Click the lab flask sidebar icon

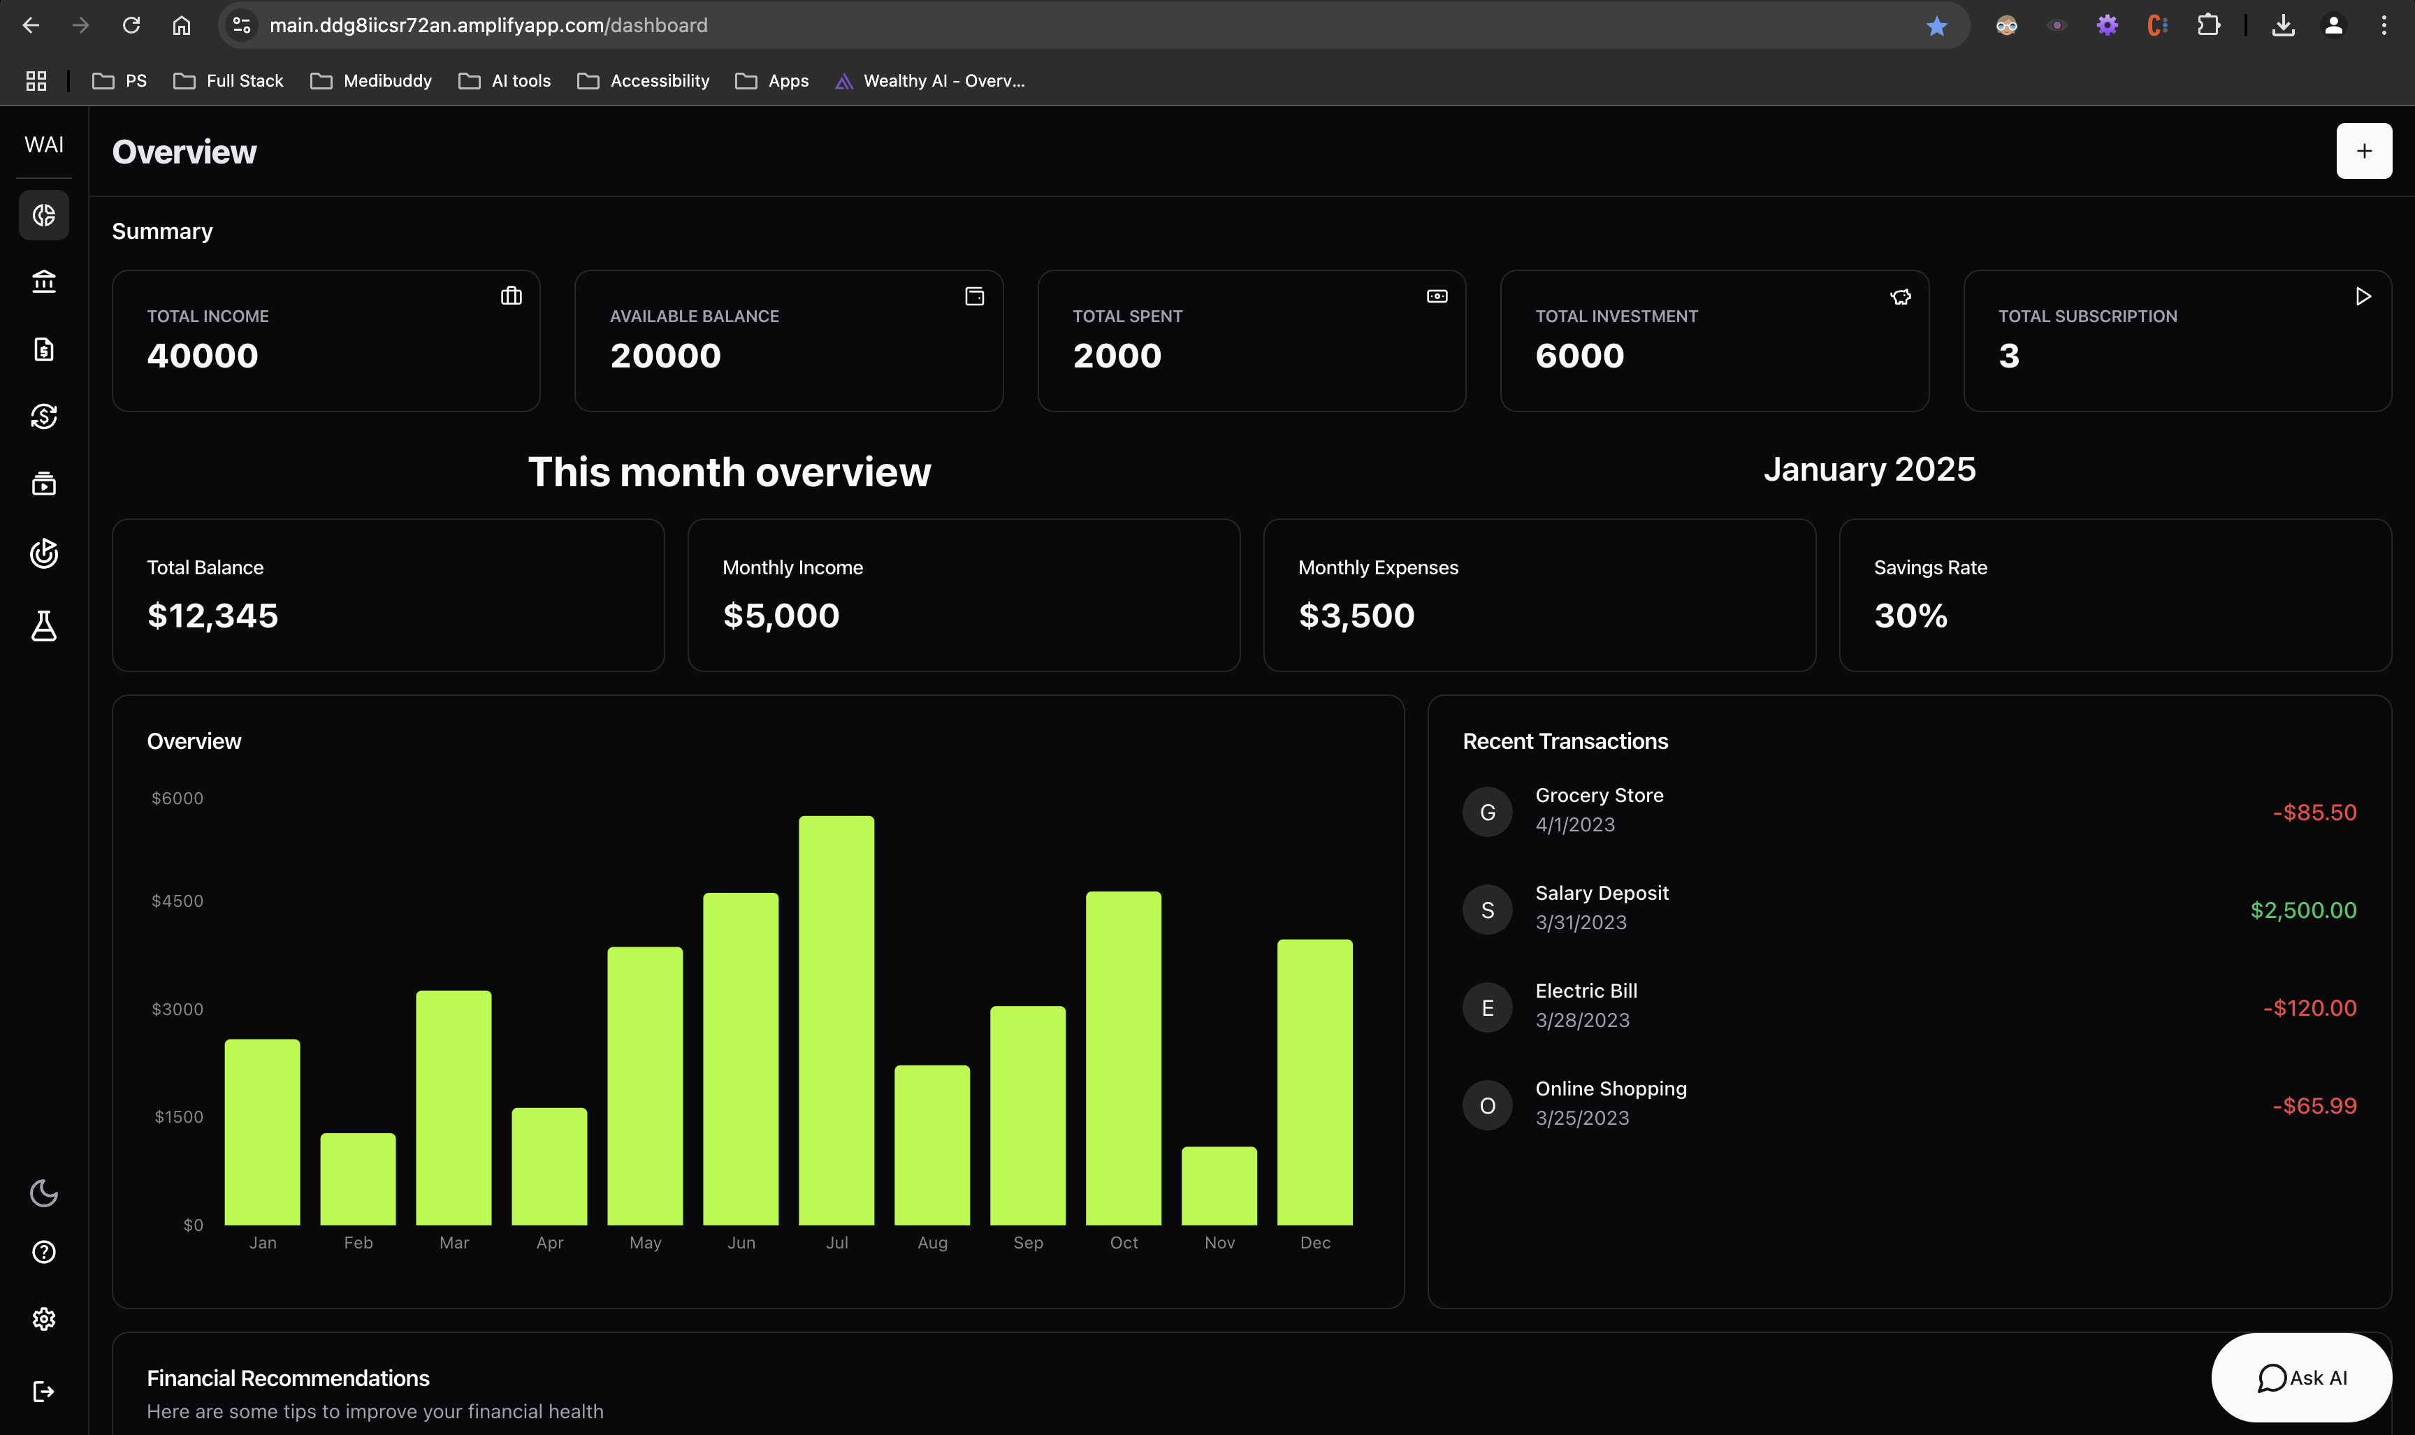click(43, 626)
